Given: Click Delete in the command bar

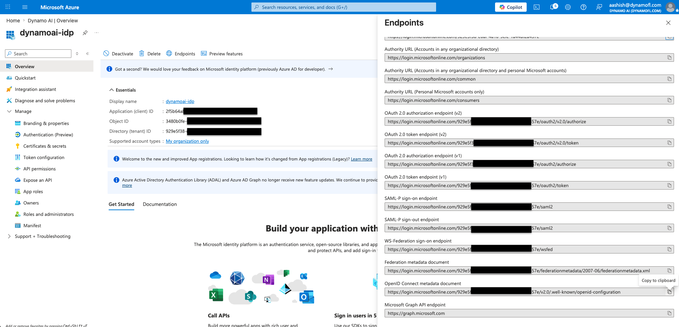Looking at the screenshot, I should [150, 54].
